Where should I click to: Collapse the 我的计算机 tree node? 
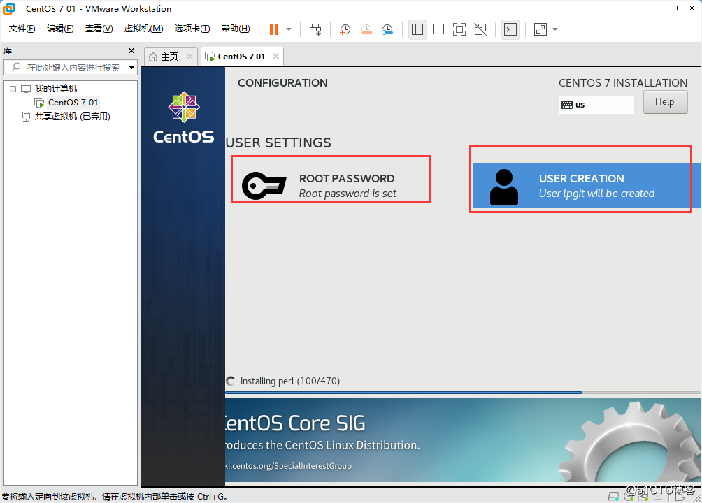coord(13,89)
